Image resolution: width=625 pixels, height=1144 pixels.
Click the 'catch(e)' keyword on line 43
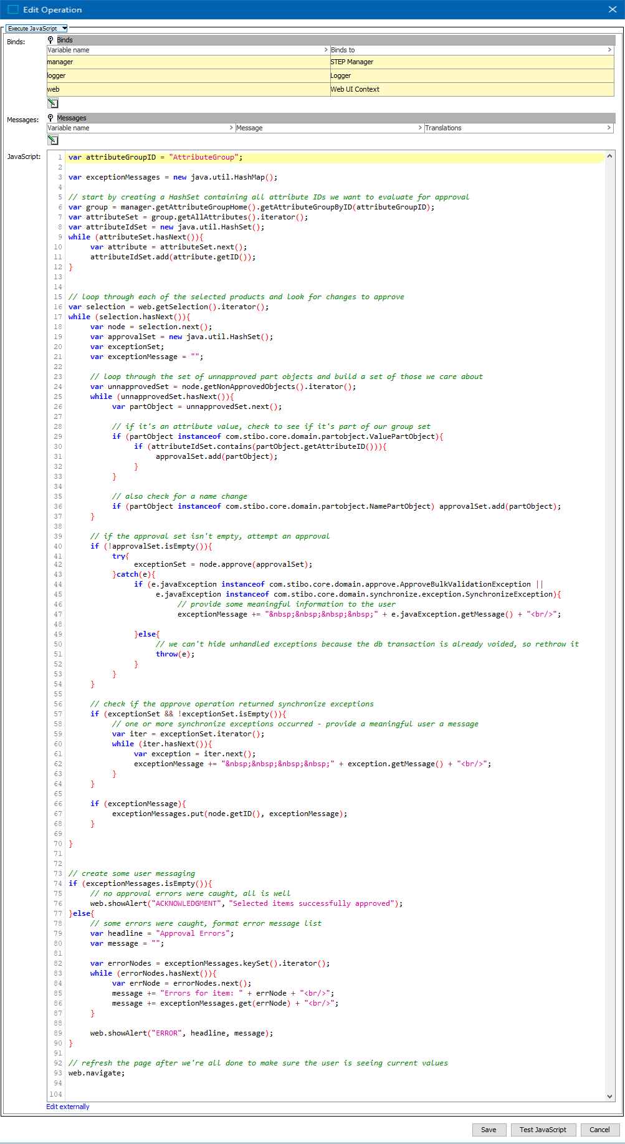[x=134, y=574]
